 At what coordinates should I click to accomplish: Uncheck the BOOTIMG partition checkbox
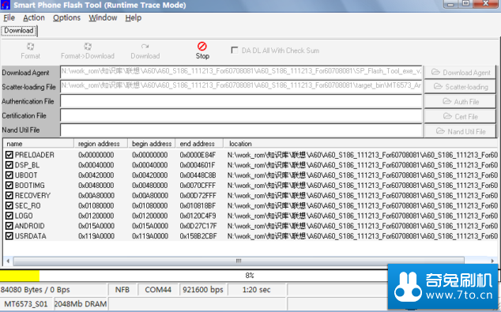(x=9, y=185)
